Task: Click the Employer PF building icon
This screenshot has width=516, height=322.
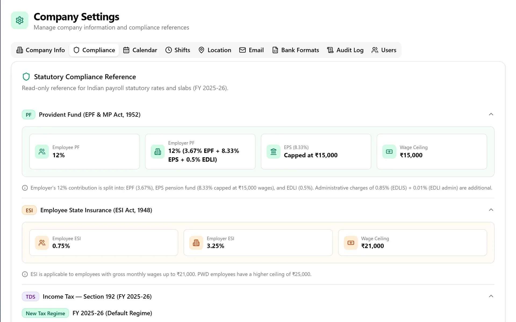Action: (x=158, y=152)
